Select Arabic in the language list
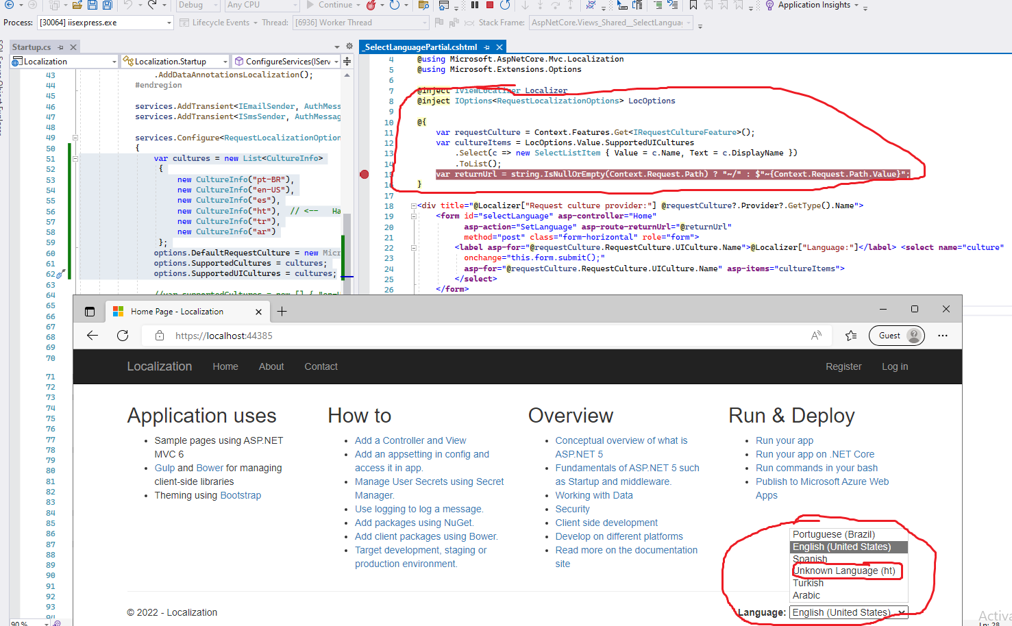 (849, 595)
